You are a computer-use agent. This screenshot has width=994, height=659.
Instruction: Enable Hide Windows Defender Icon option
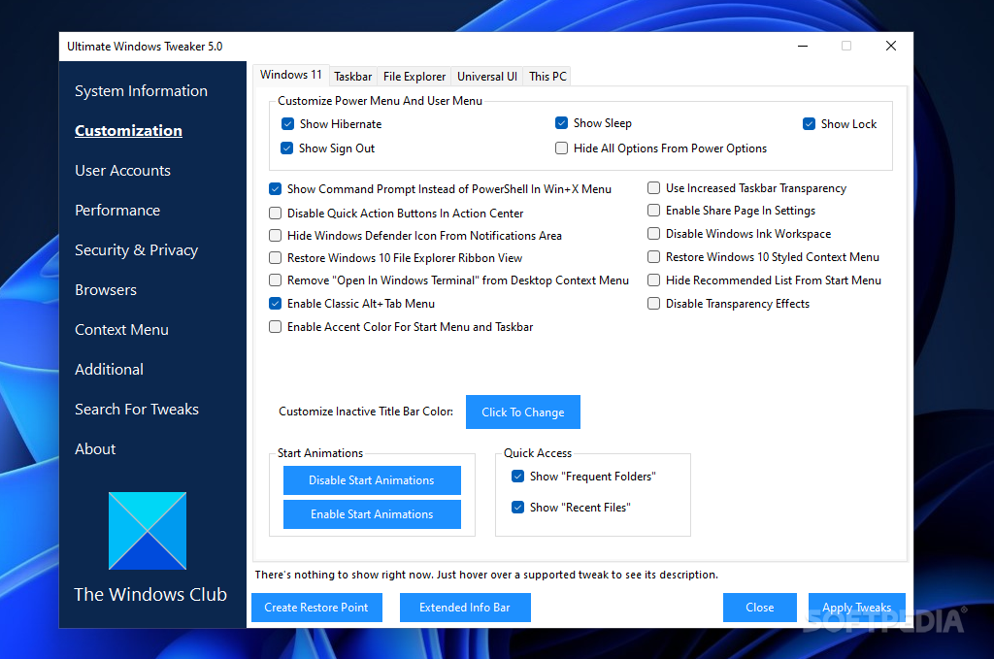pos(275,236)
